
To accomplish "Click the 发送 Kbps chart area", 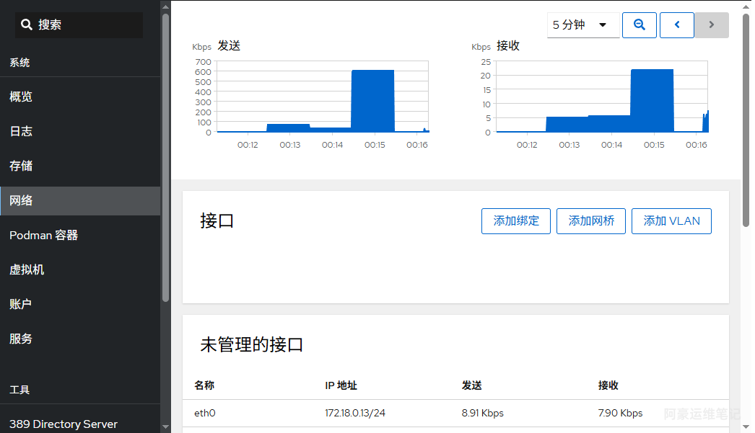I will pyautogui.click(x=322, y=96).
